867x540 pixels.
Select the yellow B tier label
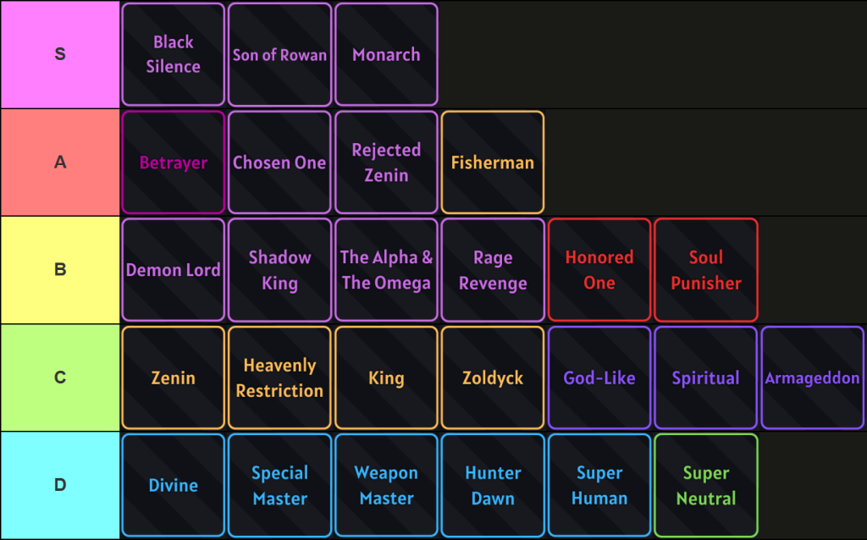(60, 270)
